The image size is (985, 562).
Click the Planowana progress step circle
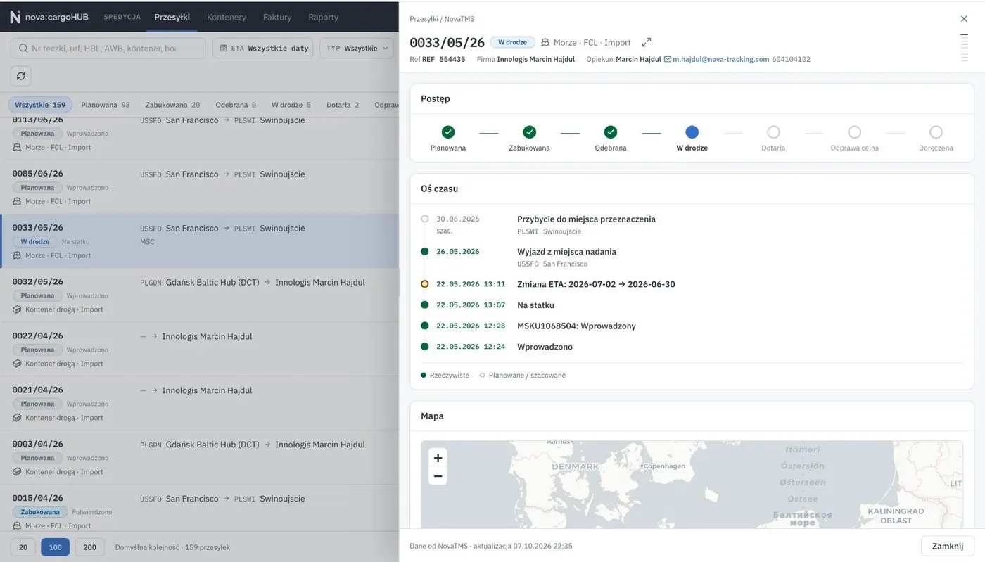pos(448,132)
